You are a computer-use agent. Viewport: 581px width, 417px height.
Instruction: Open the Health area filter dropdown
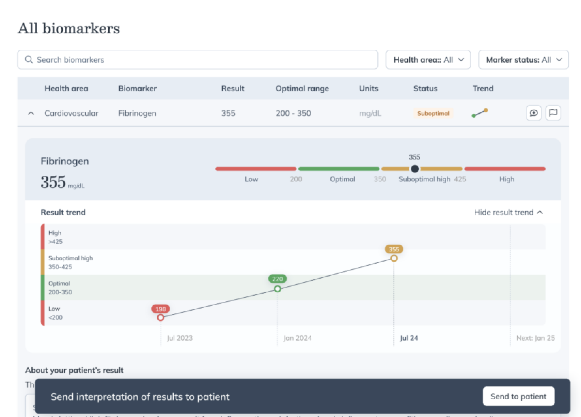coord(428,60)
